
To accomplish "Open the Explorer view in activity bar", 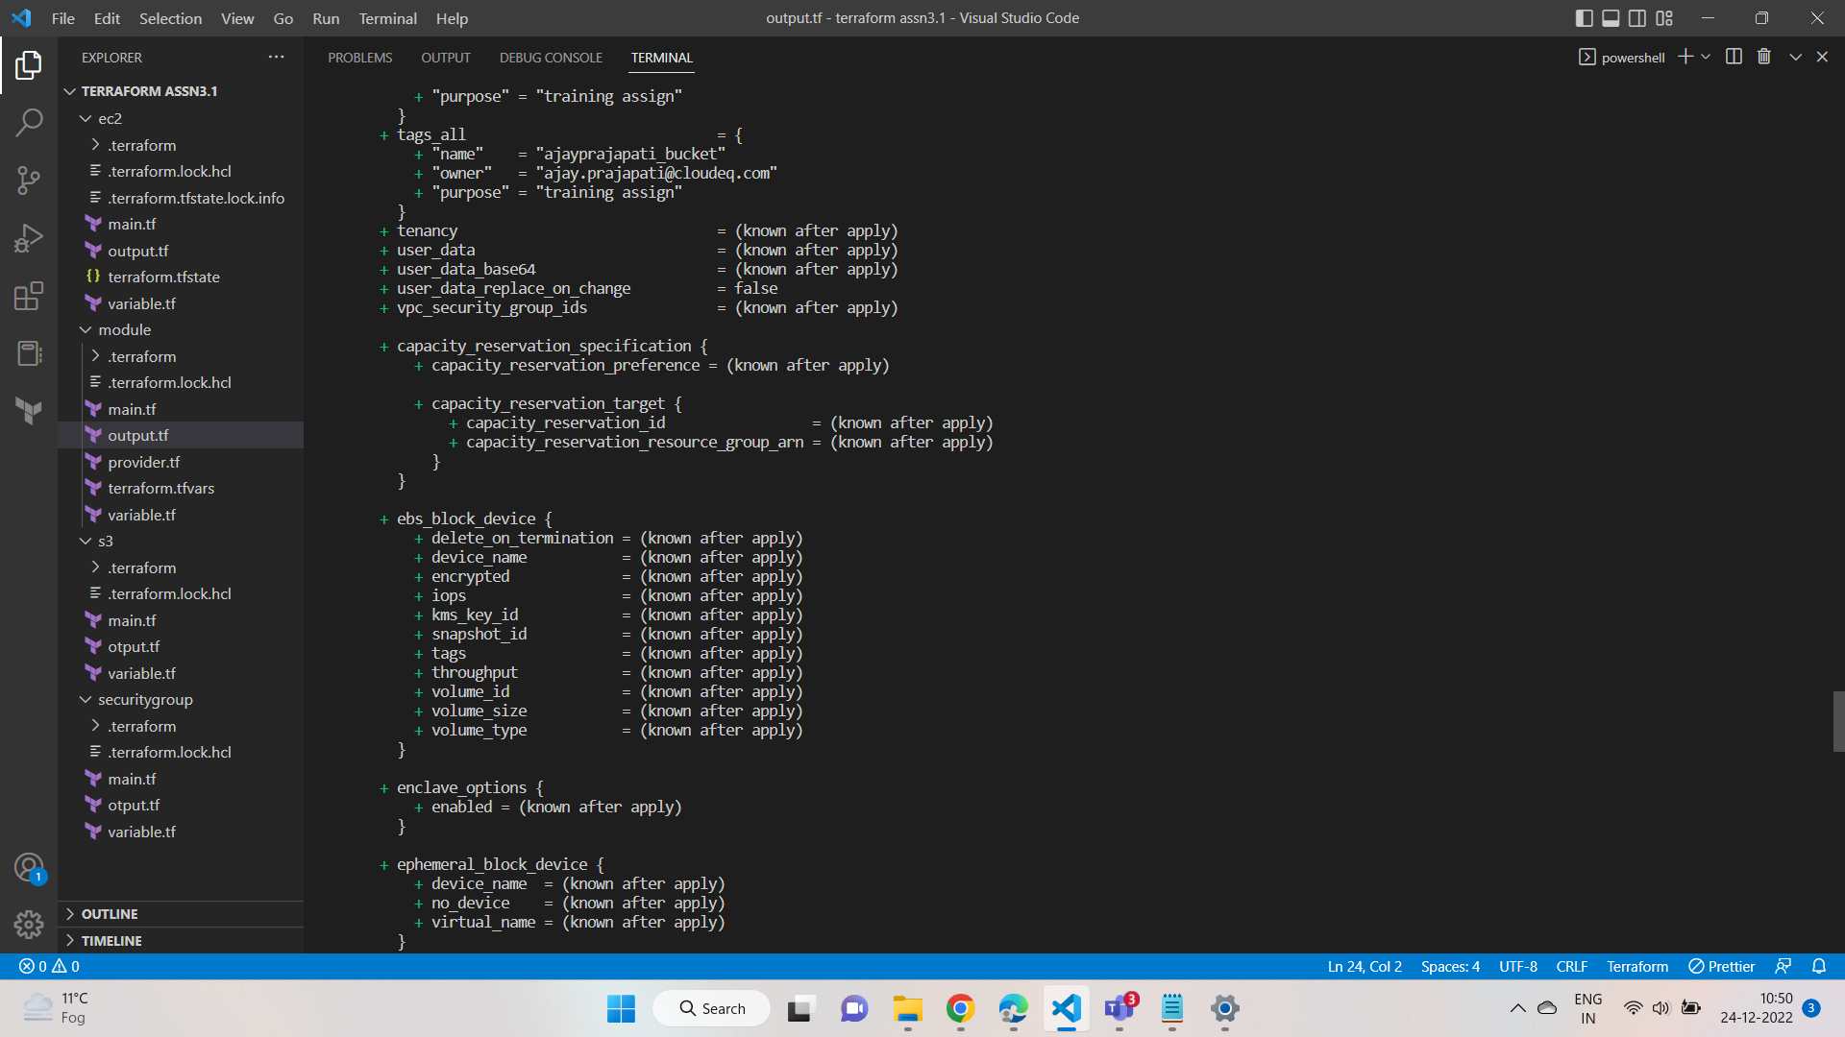I will pos(29,65).
